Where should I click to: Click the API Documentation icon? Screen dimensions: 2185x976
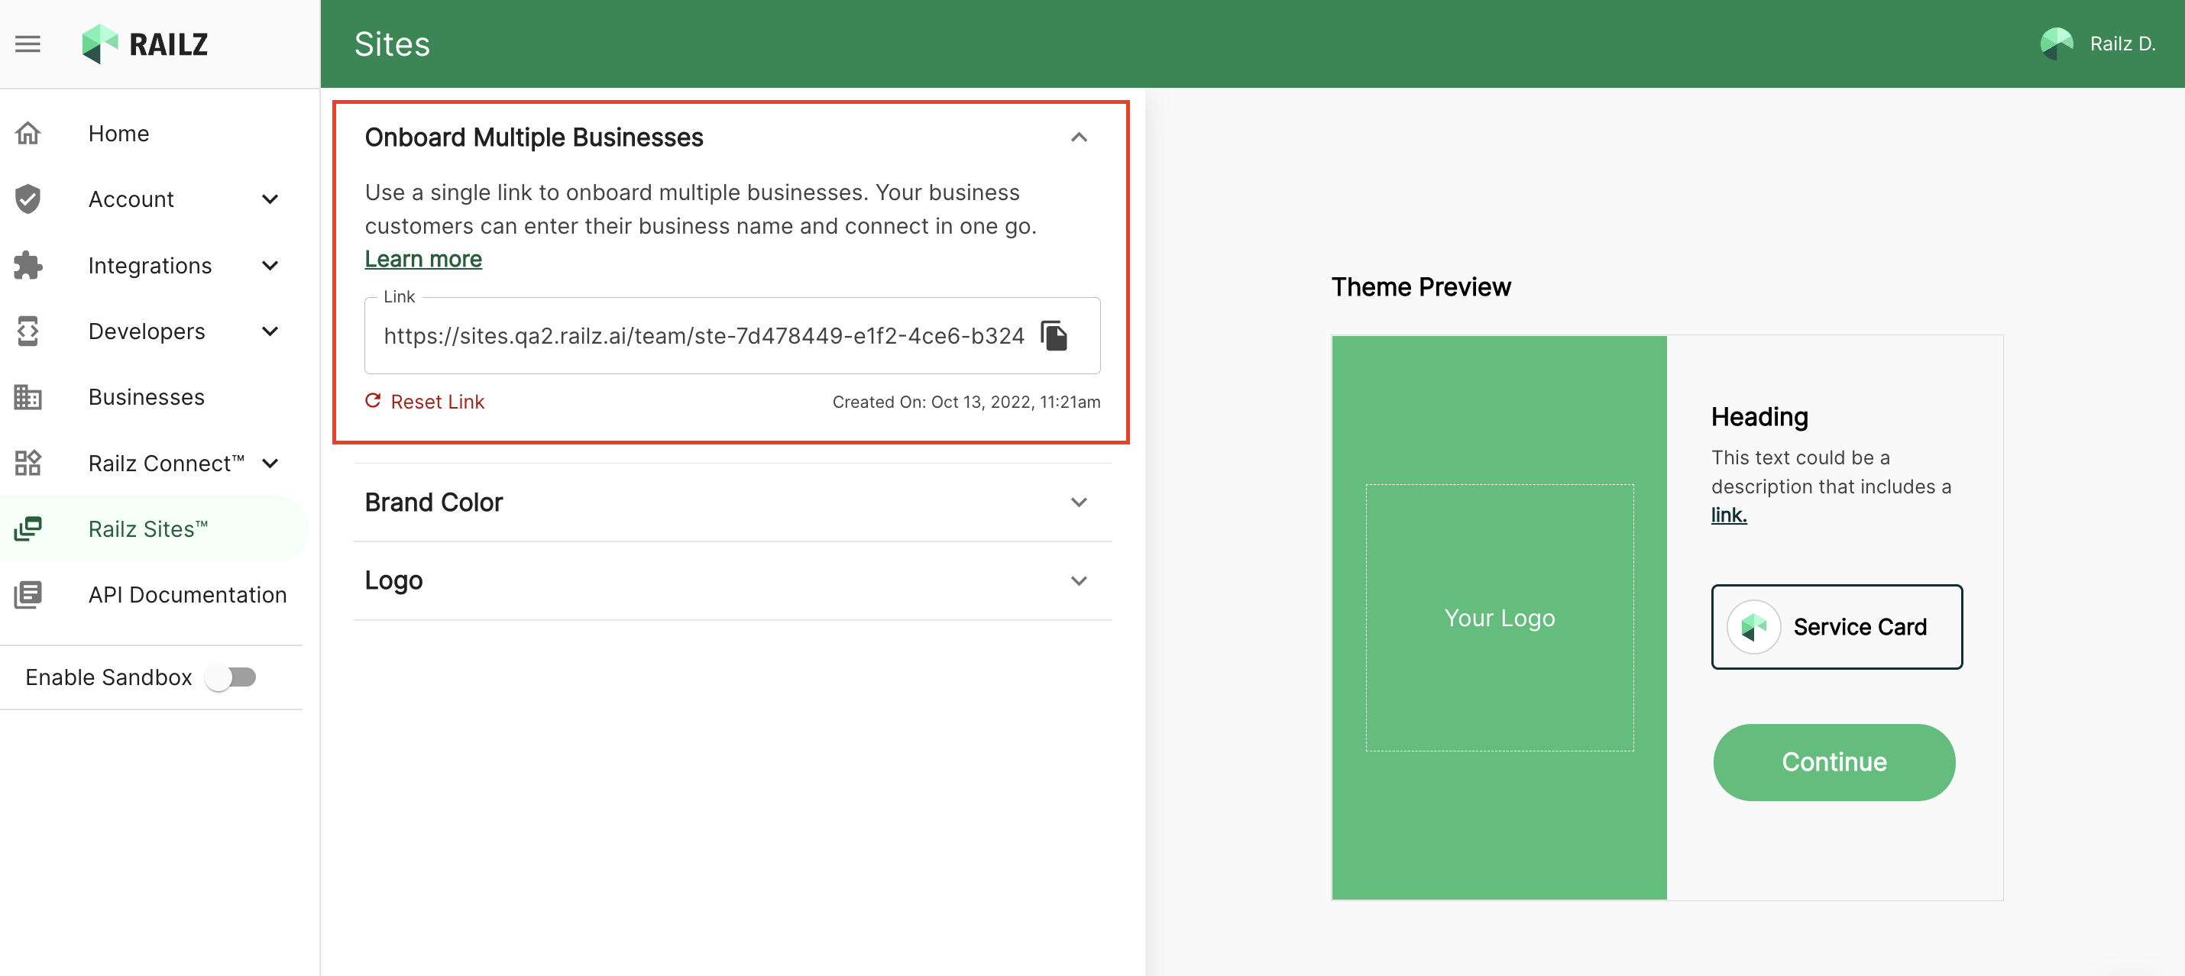tap(28, 594)
